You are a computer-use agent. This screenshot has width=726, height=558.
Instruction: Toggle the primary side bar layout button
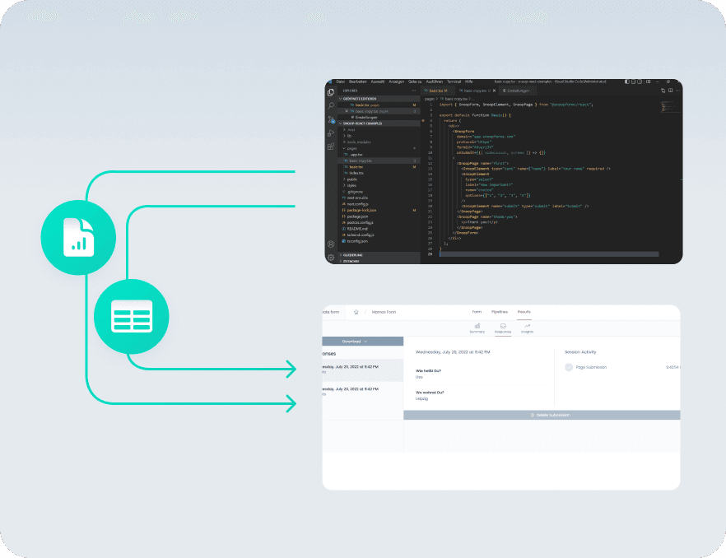pos(627,81)
